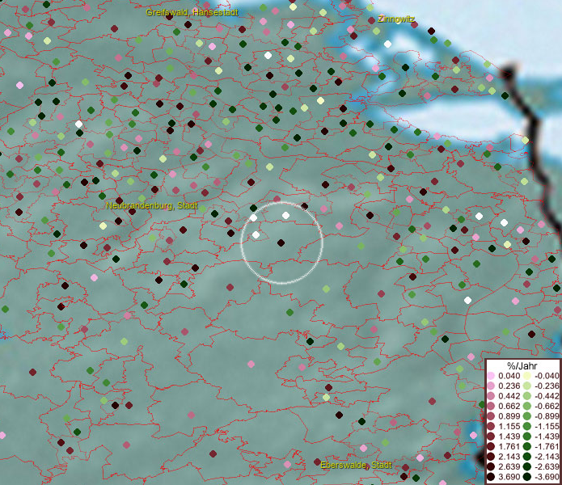The height and width of the screenshot is (485, 562).
Task: Click the legend value 1.155
Action: (x=509, y=426)
